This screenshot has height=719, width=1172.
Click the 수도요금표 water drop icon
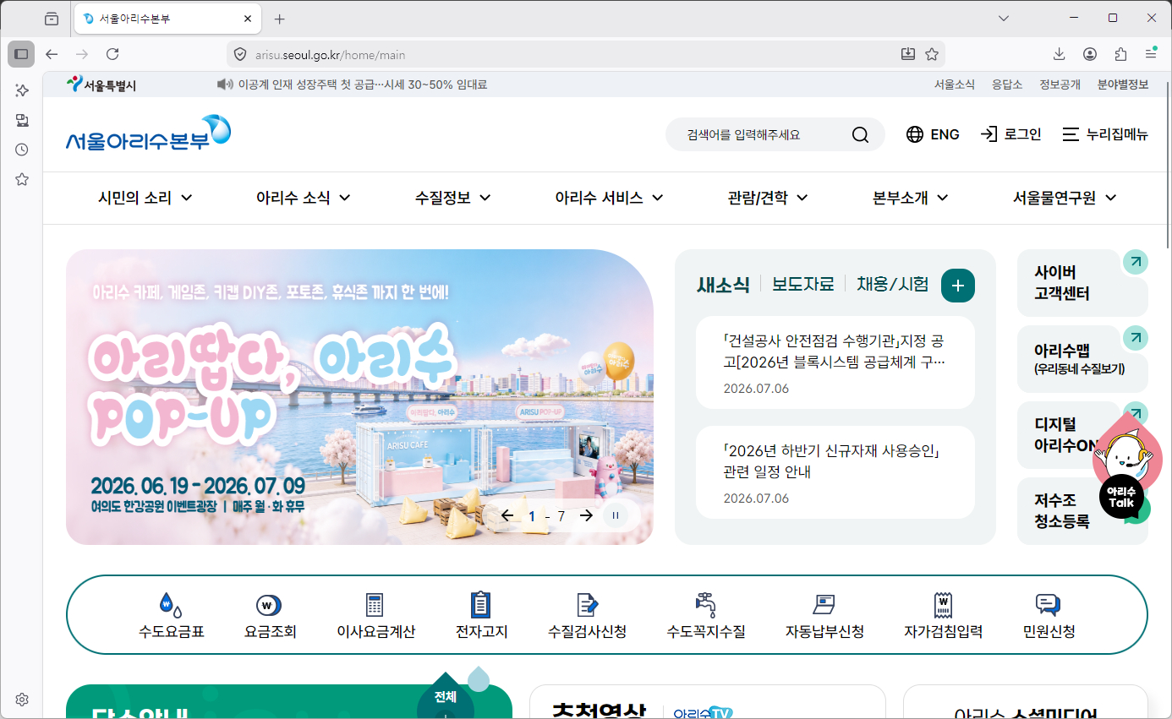pyautogui.click(x=171, y=604)
